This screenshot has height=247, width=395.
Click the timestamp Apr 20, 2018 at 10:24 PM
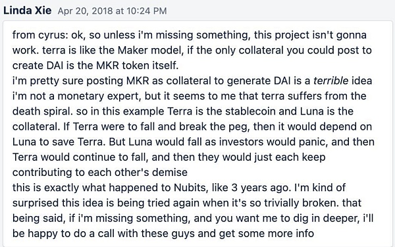point(112,11)
